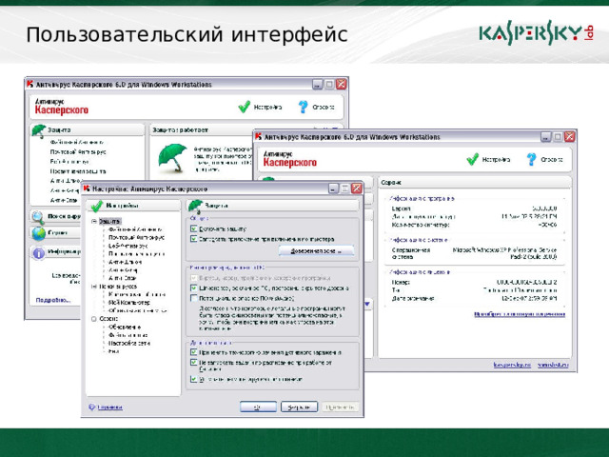Collapse the Поиск вирусов node in the settings tree
The height and width of the screenshot is (457, 609).
point(93,287)
